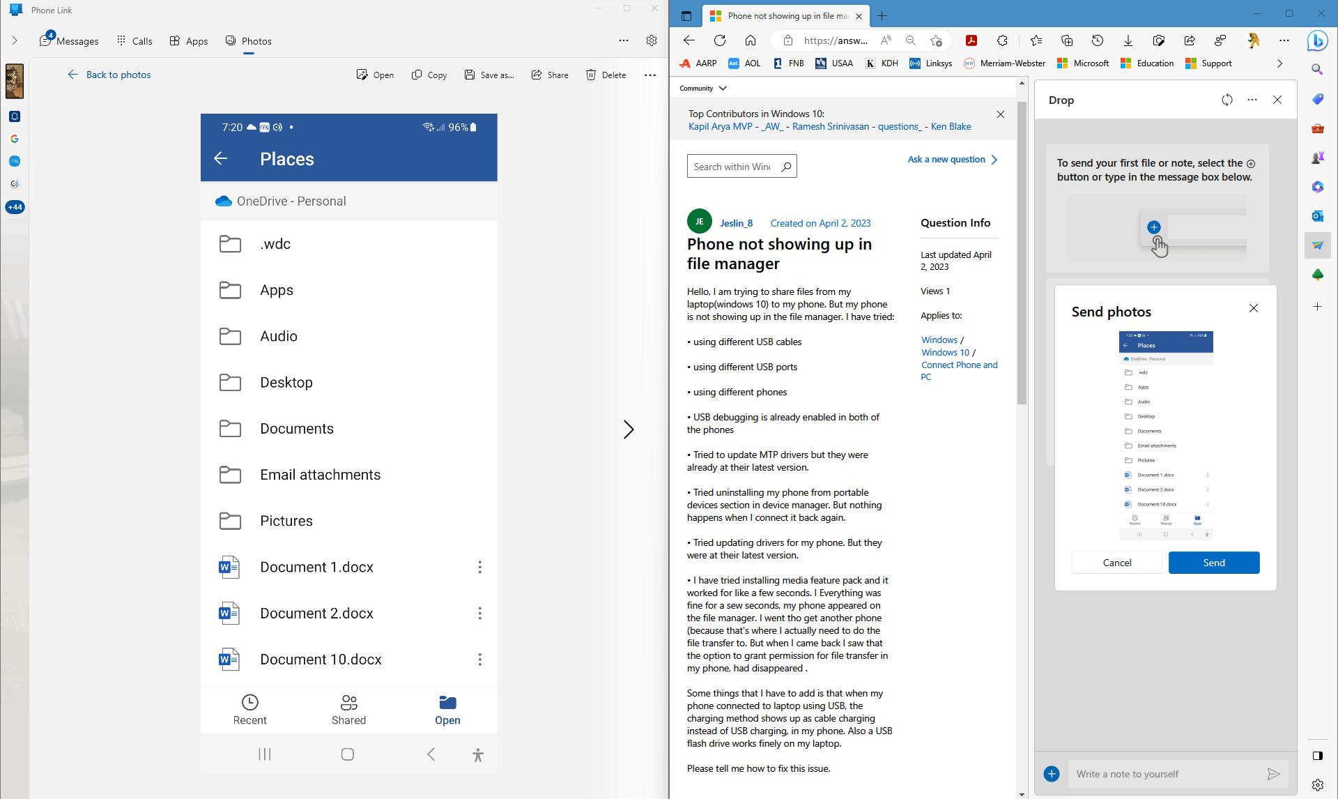Expand Phone Link navigation pane chevron
This screenshot has width=1338, height=799.
coord(15,40)
